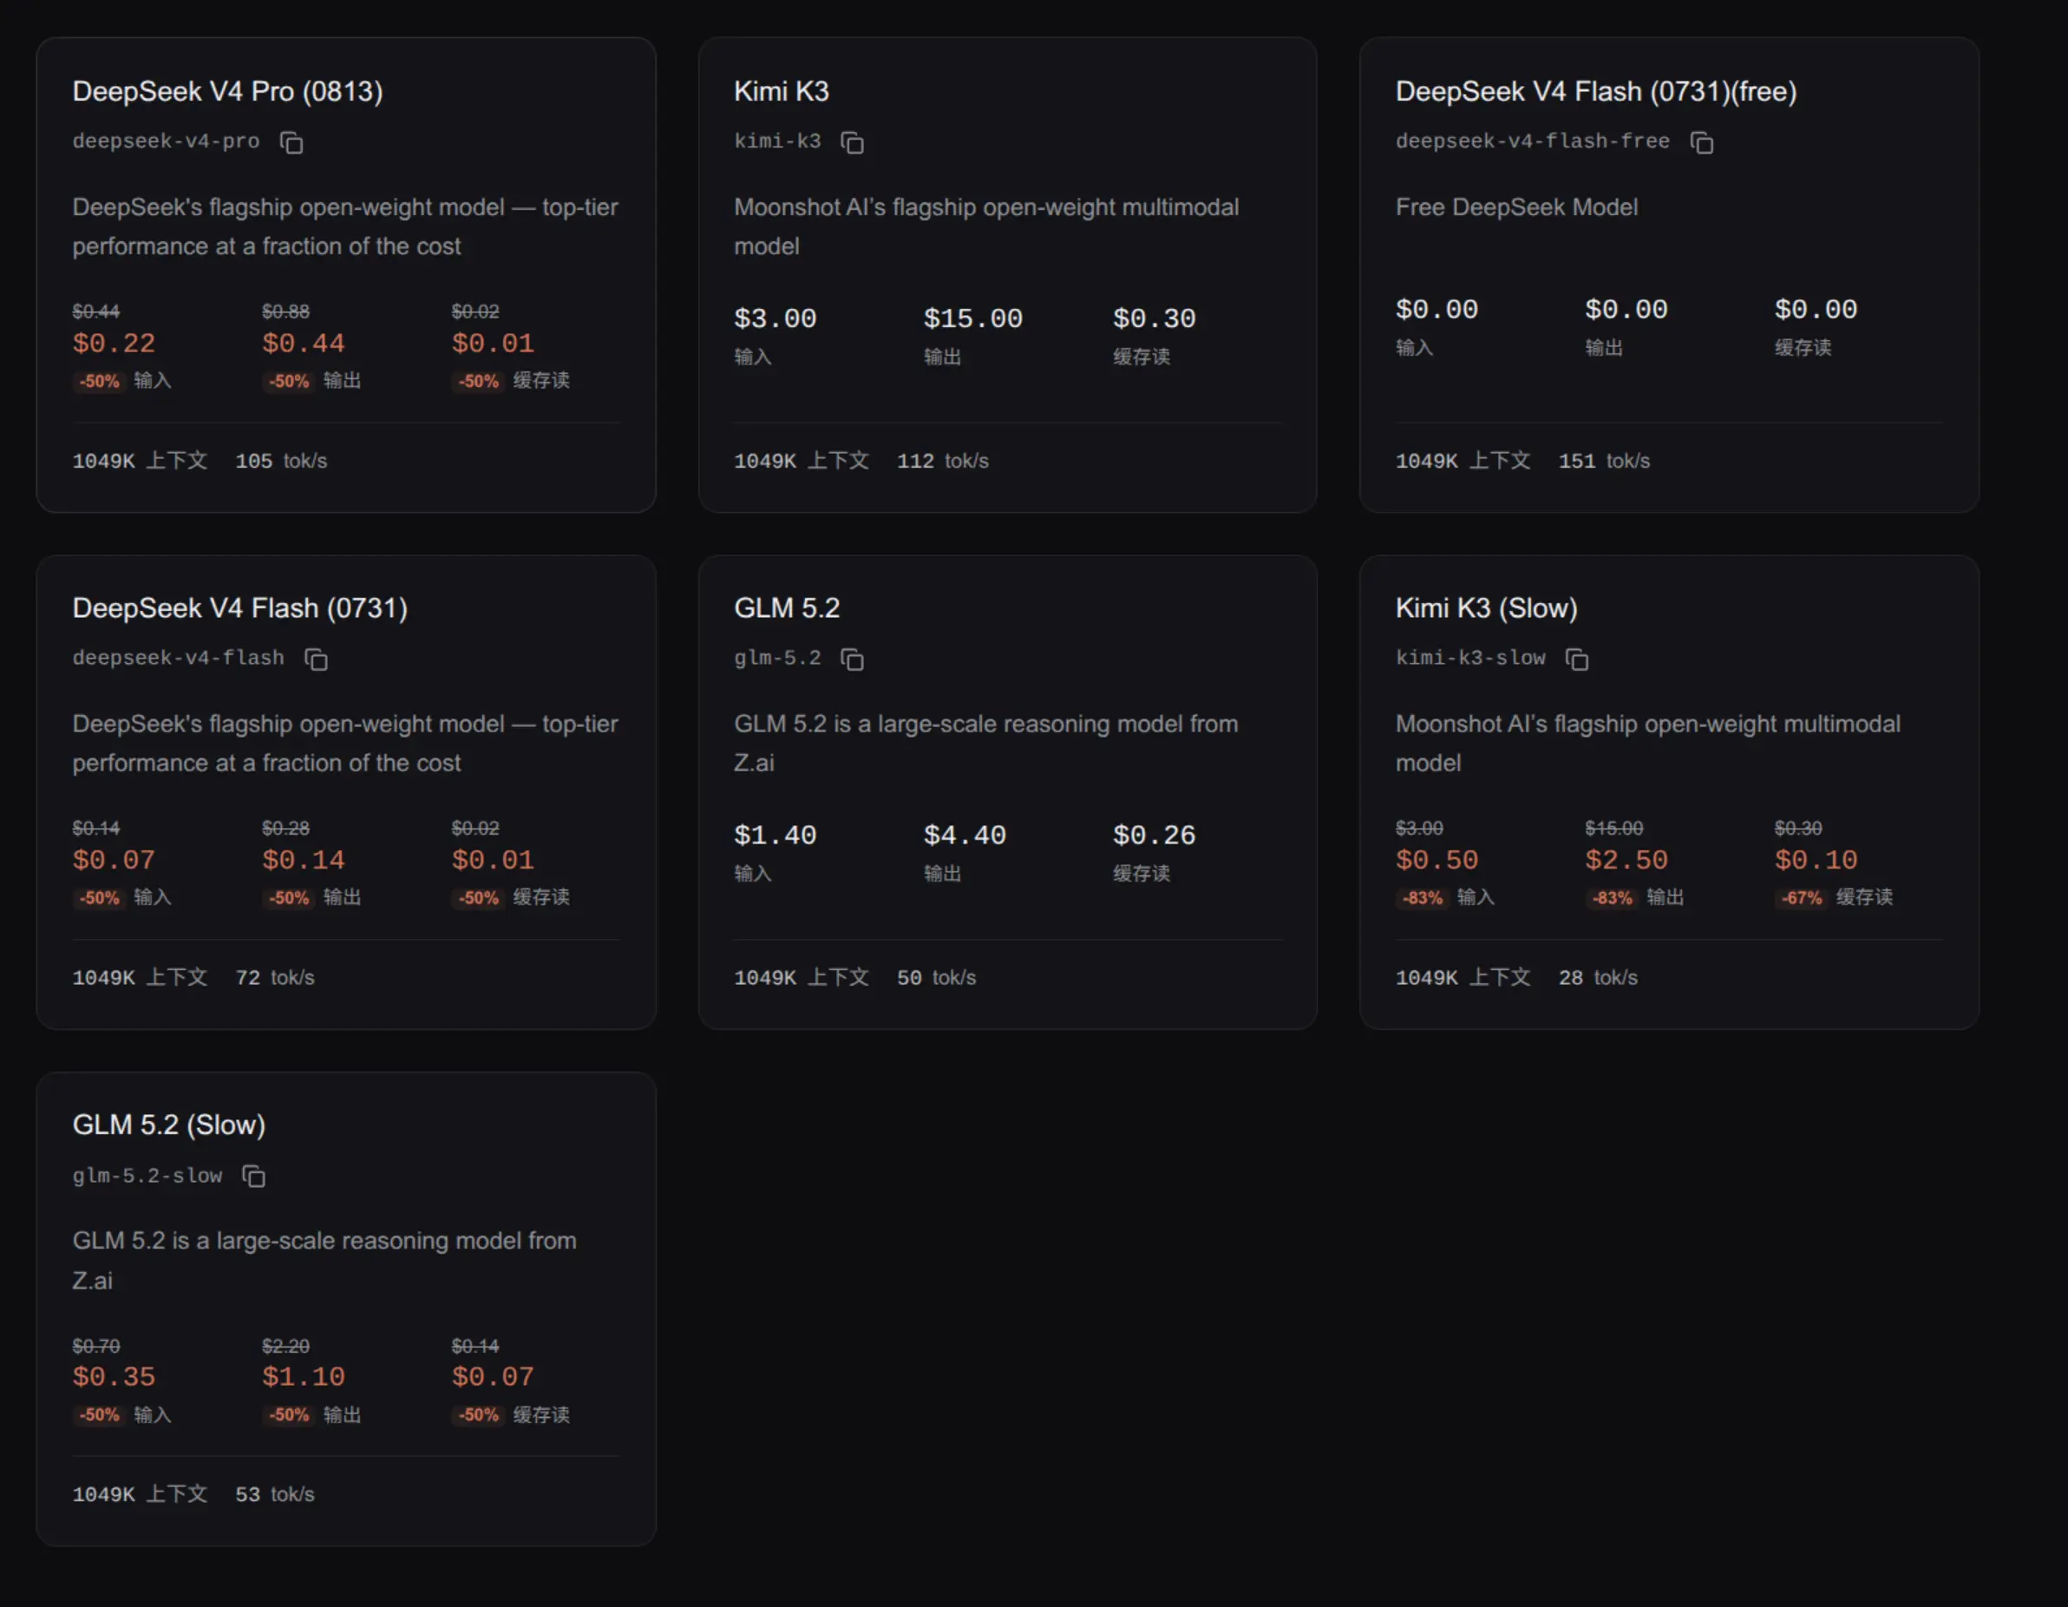
Task: Select the $15.00 output price on Kimi K3
Action: [972, 318]
